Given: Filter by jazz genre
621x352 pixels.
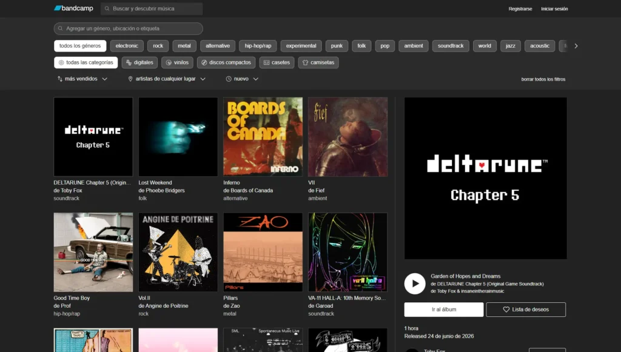Looking at the screenshot, I should (x=511, y=46).
